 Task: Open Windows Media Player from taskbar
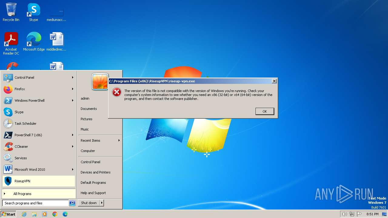pos(45,214)
